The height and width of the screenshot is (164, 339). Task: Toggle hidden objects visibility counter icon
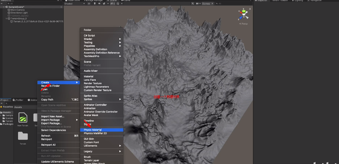[x=113, y=4]
